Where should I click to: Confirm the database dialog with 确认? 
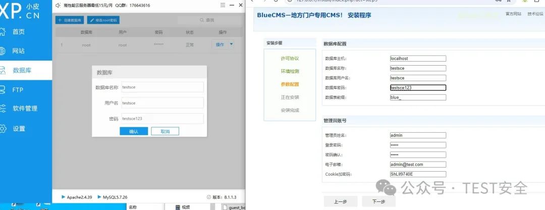click(134, 131)
